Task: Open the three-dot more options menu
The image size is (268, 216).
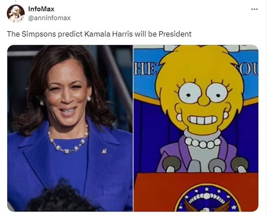Action: click(x=254, y=9)
